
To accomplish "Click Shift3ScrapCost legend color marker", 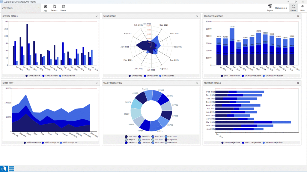I will pyautogui.click(x=61, y=142).
